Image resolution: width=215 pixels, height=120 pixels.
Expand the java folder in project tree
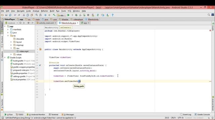tap(8, 33)
